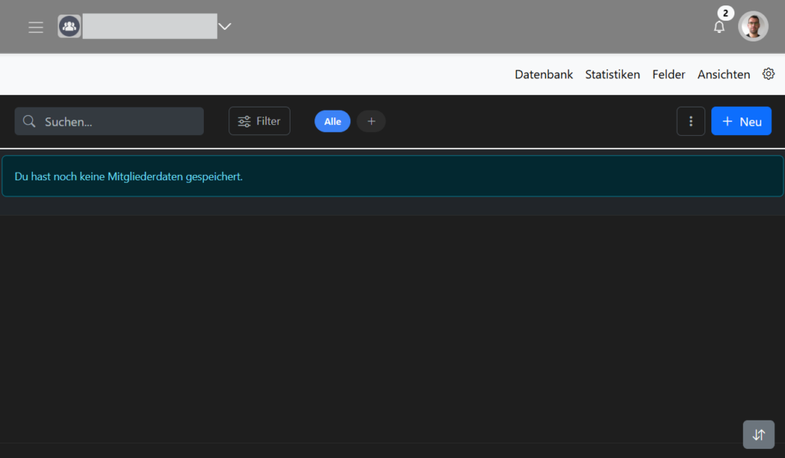
Task: Click the empty member data info banner
Action: [392, 176]
